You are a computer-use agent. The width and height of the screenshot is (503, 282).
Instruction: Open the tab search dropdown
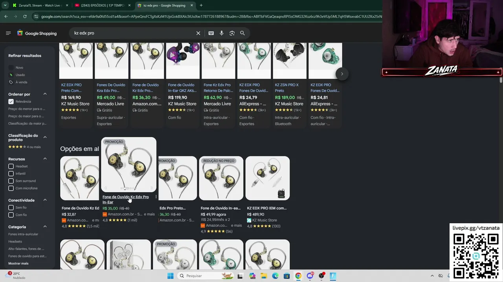coord(5,5)
